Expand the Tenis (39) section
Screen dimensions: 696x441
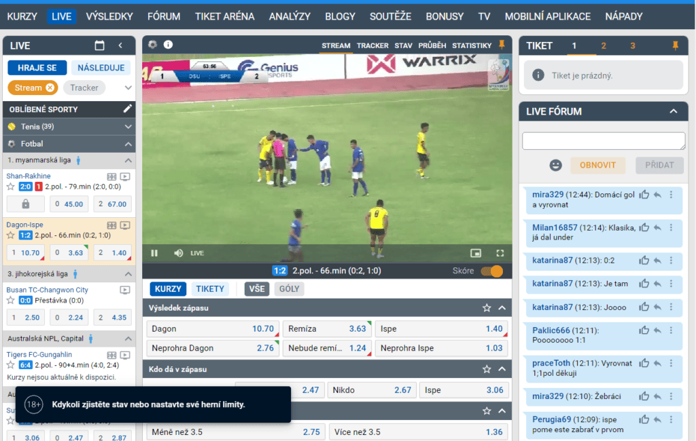click(x=128, y=127)
